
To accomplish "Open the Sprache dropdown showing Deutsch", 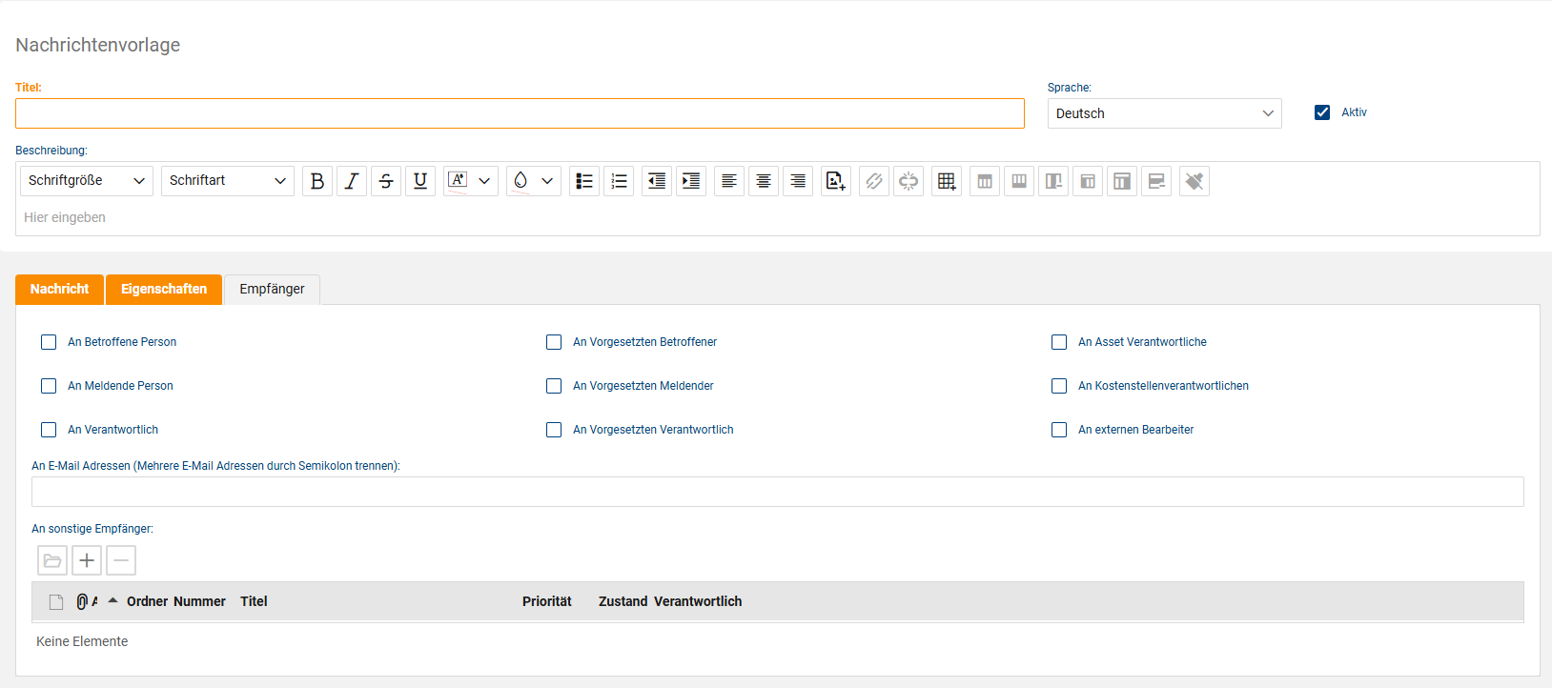I will tap(1164, 113).
